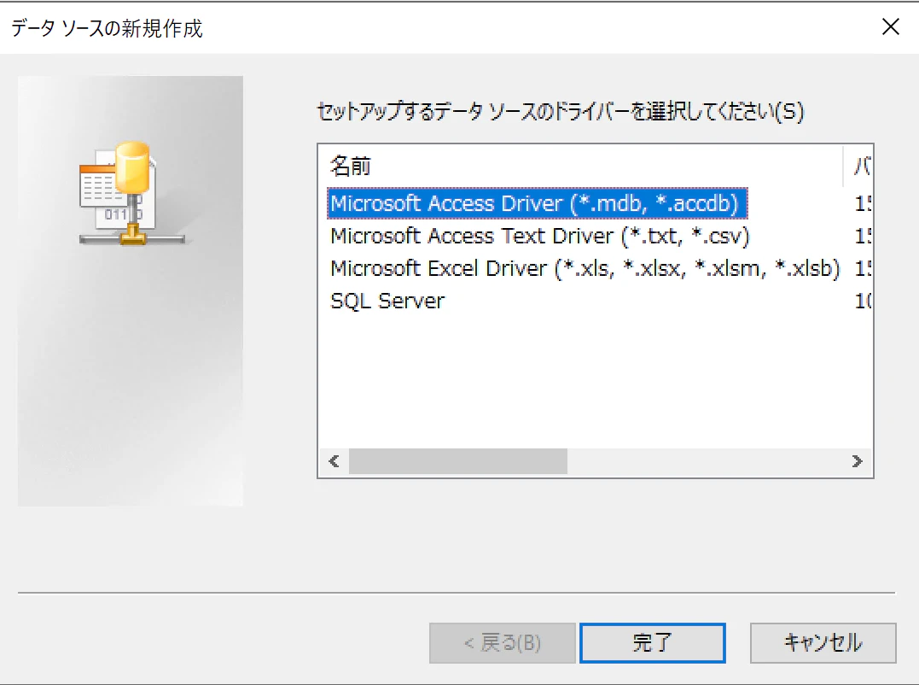Click the horizontal scrollbar left arrow
The height and width of the screenshot is (685, 919).
(334, 461)
